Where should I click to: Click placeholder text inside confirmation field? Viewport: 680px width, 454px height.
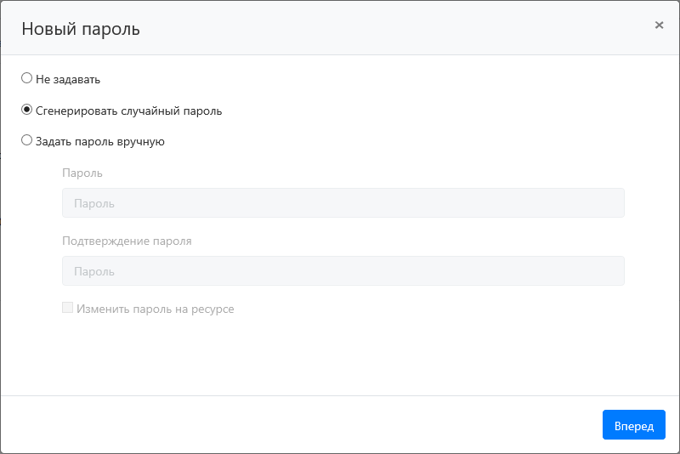click(94, 272)
